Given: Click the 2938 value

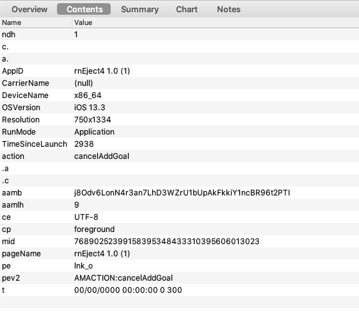Looking at the screenshot, I should click(84, 144).
